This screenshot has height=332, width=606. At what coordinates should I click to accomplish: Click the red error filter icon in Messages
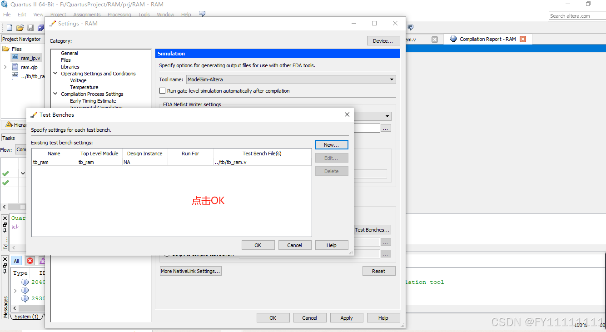30,261
